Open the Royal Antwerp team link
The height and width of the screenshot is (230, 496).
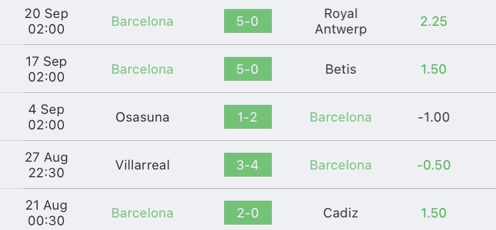click(x=341, y=21)
